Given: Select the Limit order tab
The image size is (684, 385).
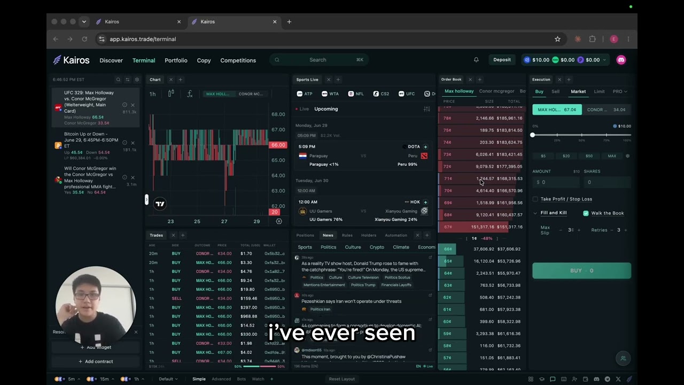Looking at the screenshot, I should [599, 91].
